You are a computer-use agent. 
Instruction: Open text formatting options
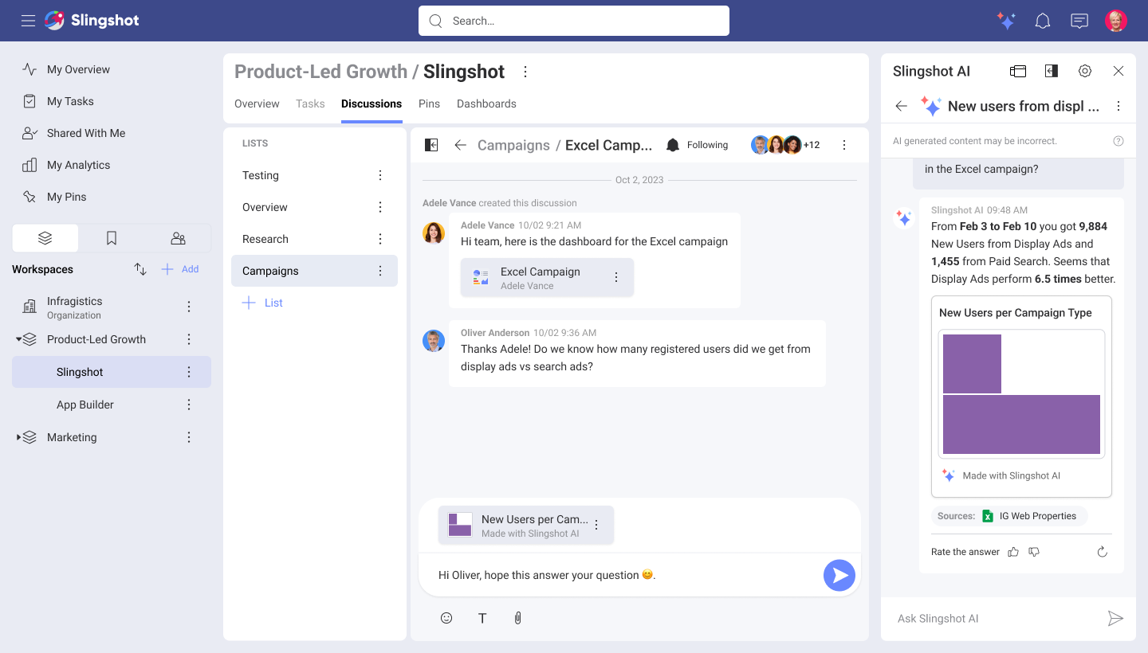[x=482, y=618]
